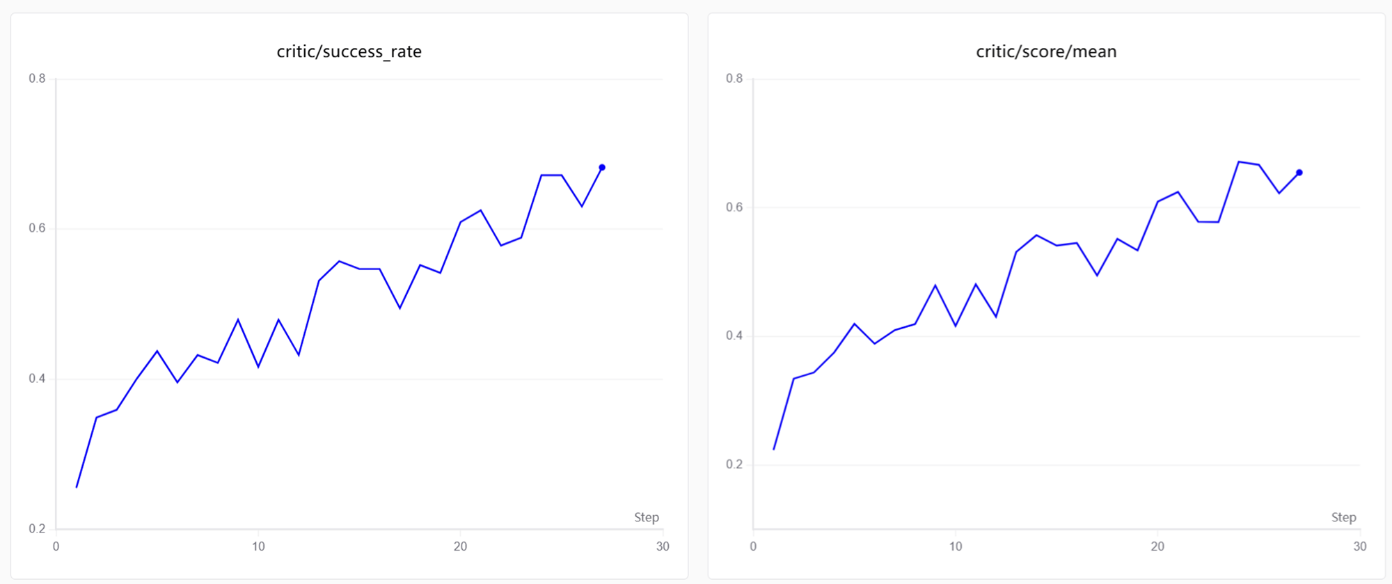The image size is (1392, 584).
Task: Click x-axis tick 30 on success_rate chart
Action: tap(663, 546)
